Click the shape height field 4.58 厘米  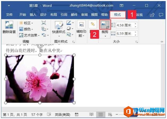point(125,25)
